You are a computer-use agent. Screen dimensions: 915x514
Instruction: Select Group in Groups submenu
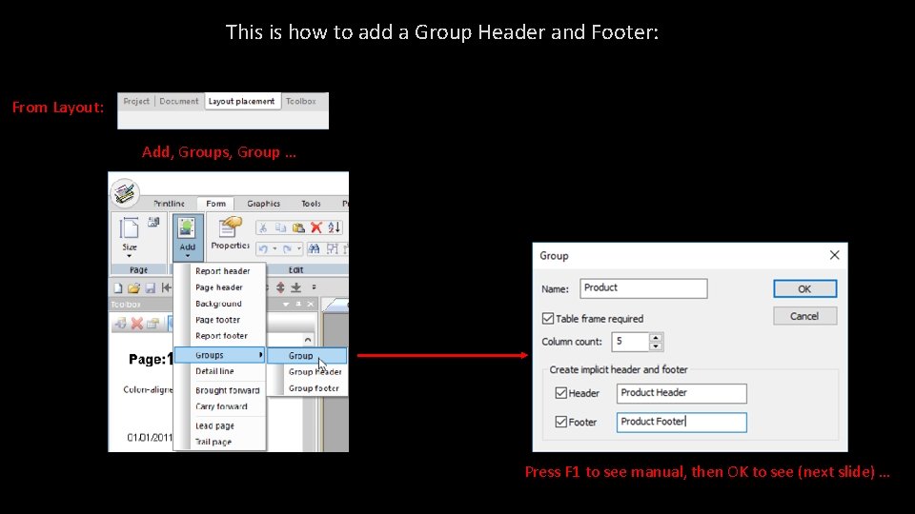[307, 355]
